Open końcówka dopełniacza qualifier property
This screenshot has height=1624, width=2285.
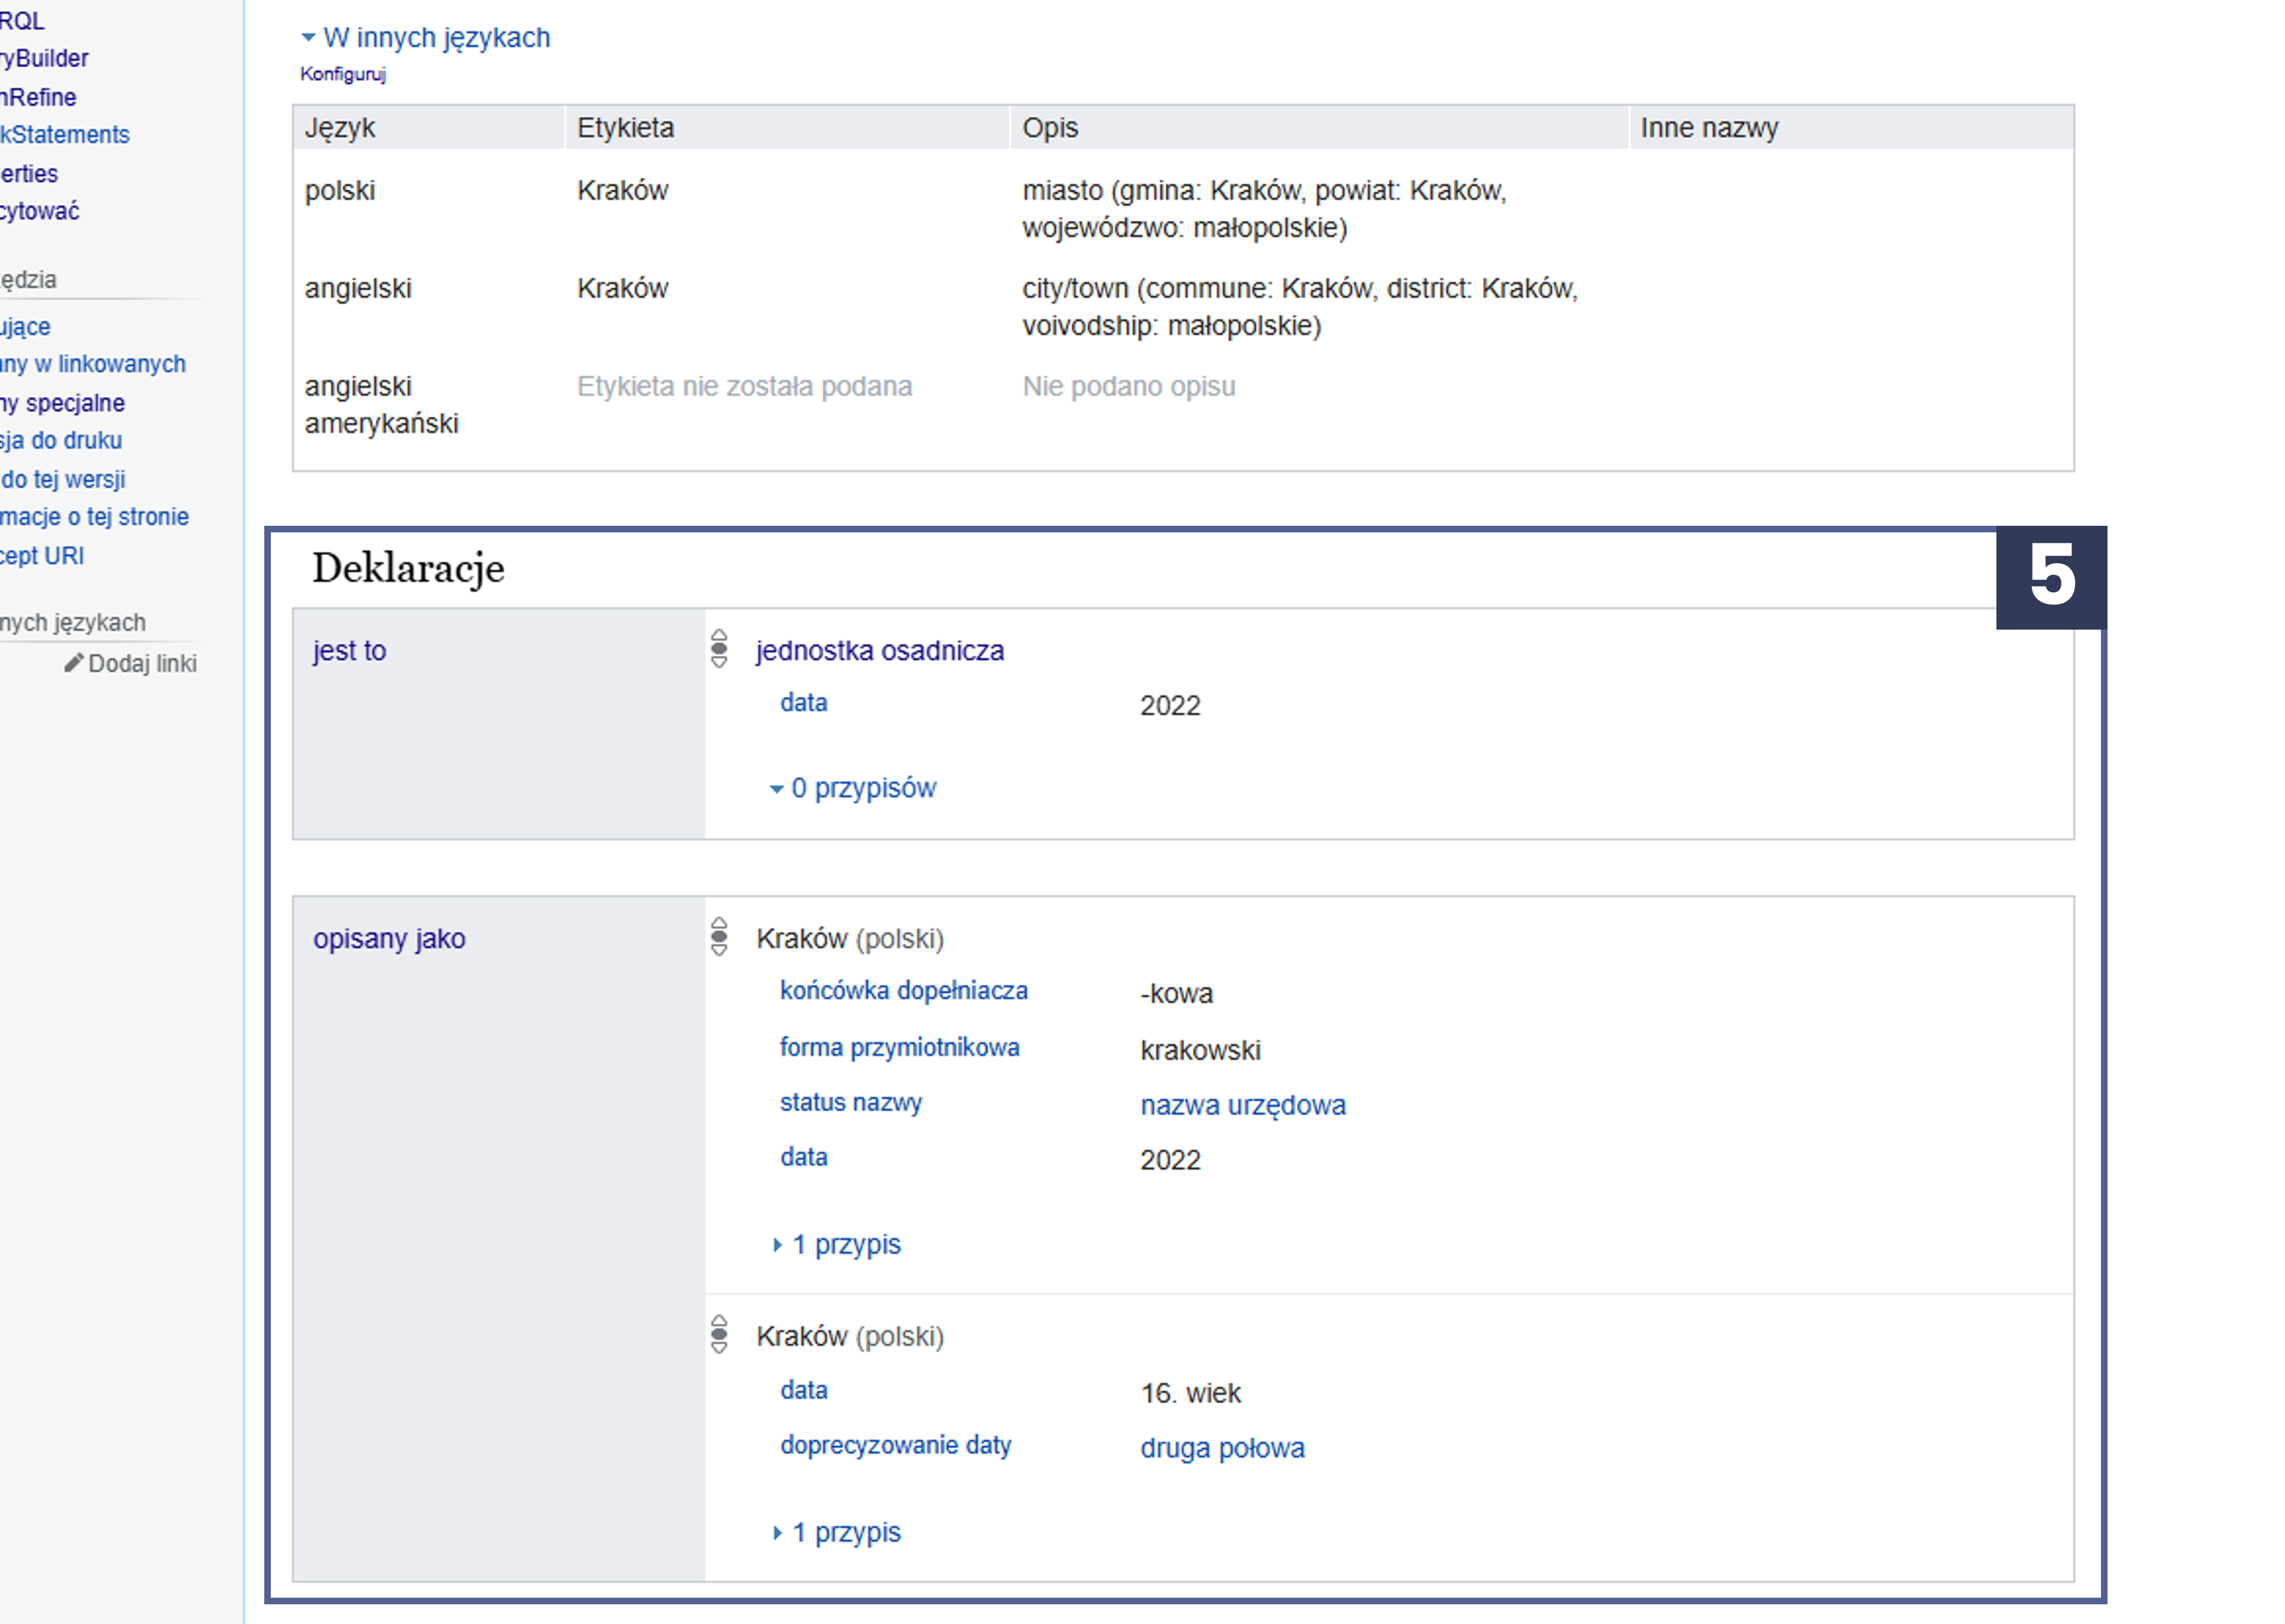pyautogui.click(x=904, y=990)
